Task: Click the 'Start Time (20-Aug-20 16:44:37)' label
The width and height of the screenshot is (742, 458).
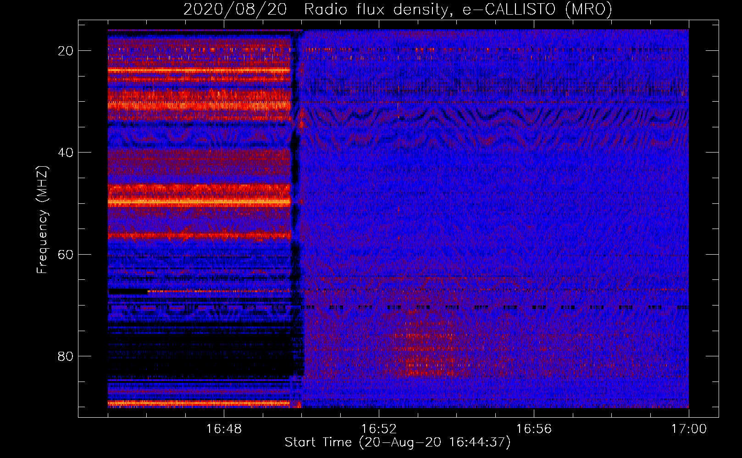Action: click(x=398, y=442)
